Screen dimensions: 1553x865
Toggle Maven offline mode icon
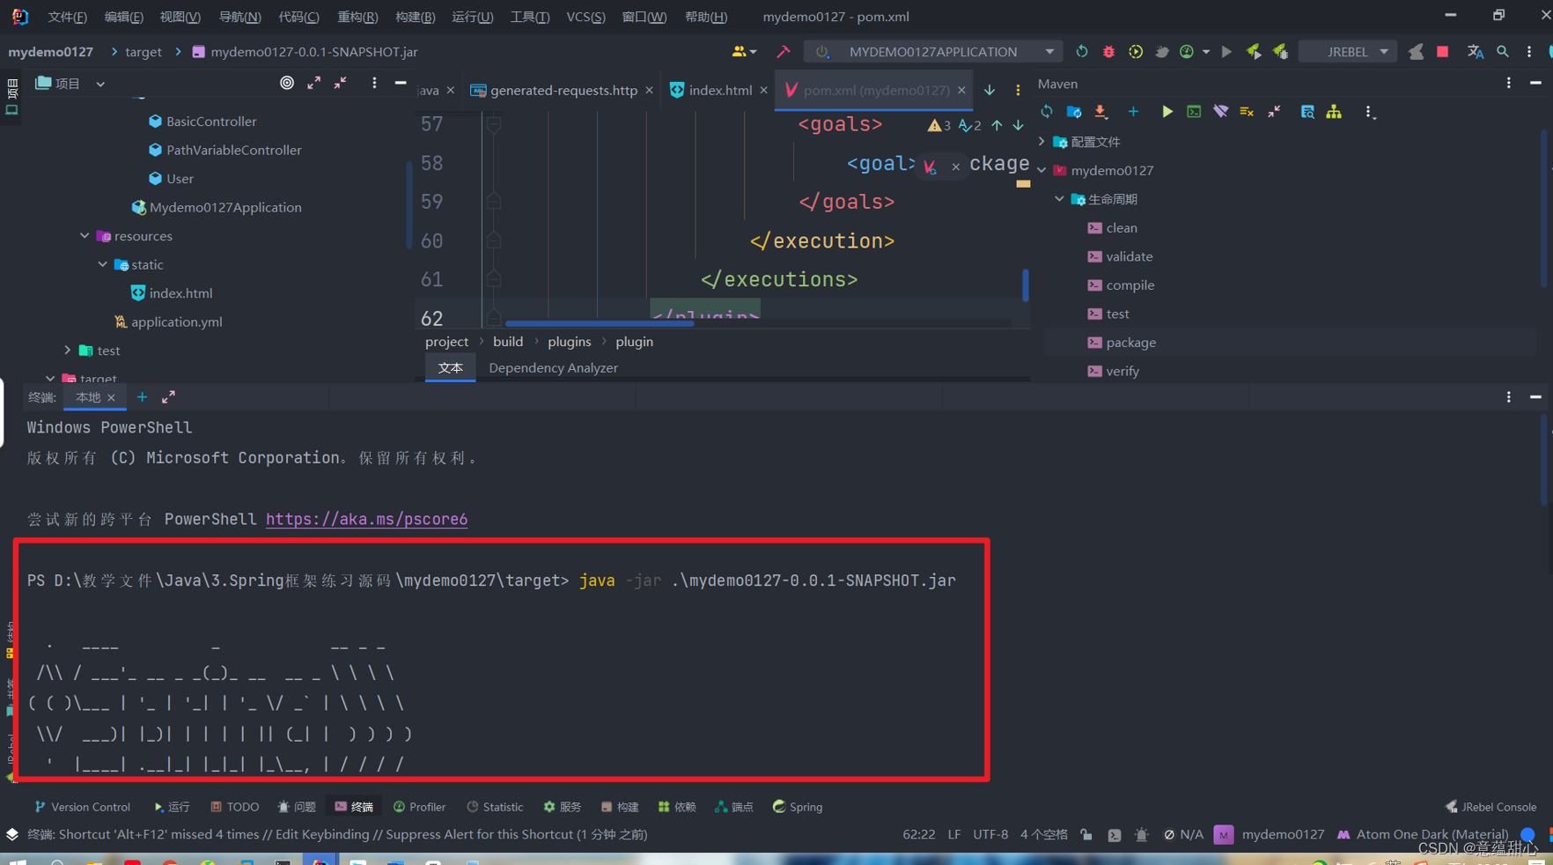1220,112
